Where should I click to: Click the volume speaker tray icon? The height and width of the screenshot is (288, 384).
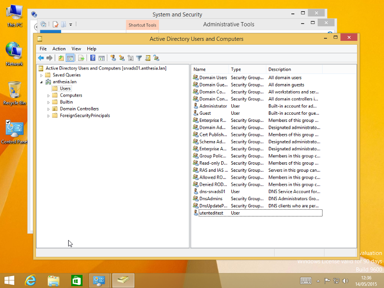click(345, 281)
